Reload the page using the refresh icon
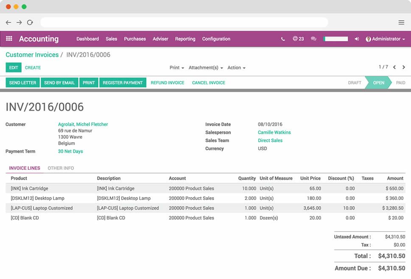 coord(29,22)
